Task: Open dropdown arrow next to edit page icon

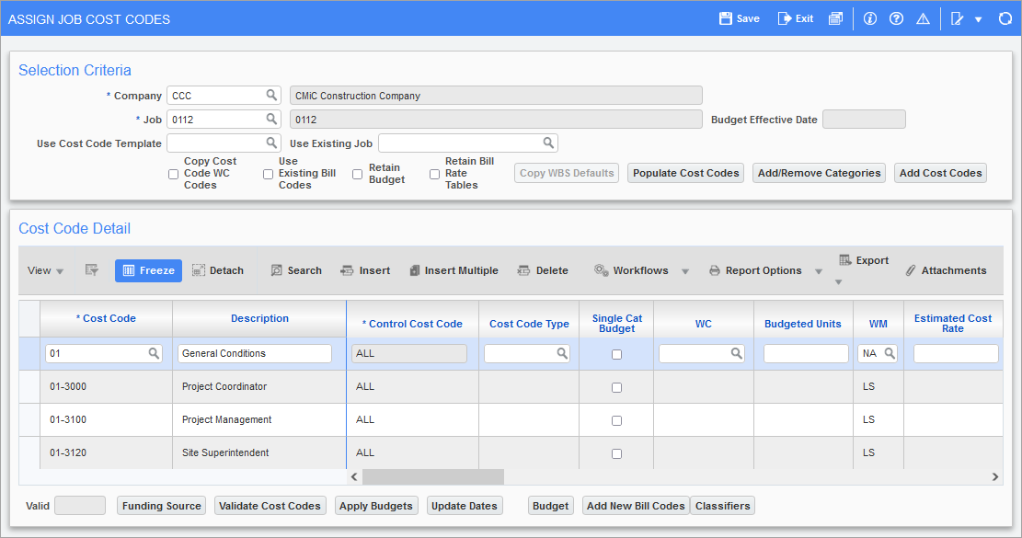Action: pos(979,19)
